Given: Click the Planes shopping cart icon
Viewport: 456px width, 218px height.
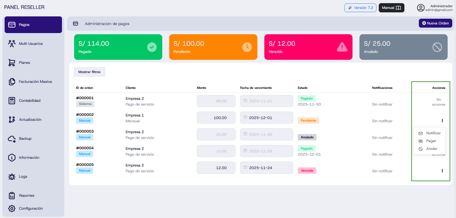Looking at the screenshot, I should pos(12,63).
